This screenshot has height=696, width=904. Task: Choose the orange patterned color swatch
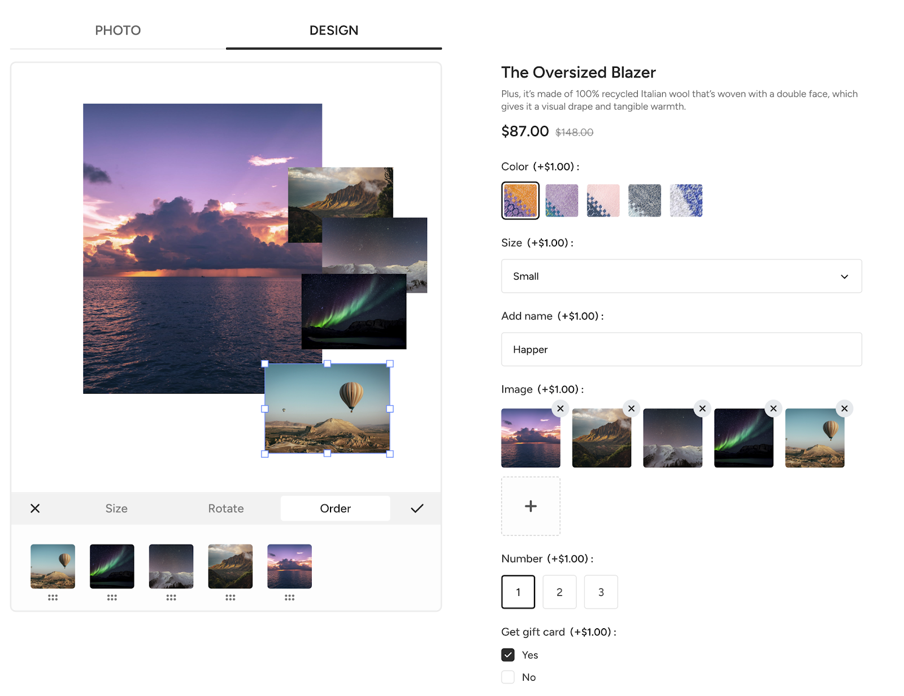(x=520, y=201)
